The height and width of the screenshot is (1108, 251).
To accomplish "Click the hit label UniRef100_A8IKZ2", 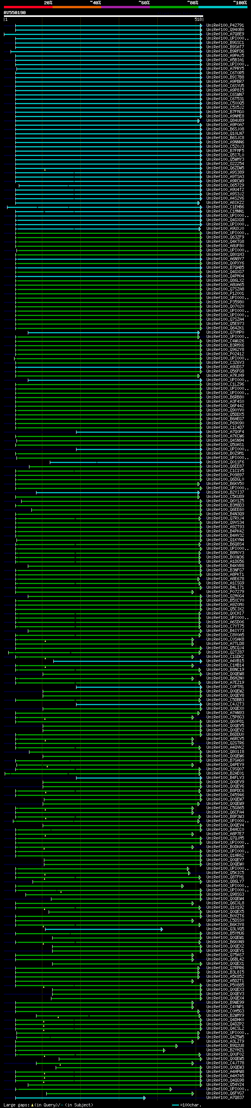I will (x=225, y=202).
